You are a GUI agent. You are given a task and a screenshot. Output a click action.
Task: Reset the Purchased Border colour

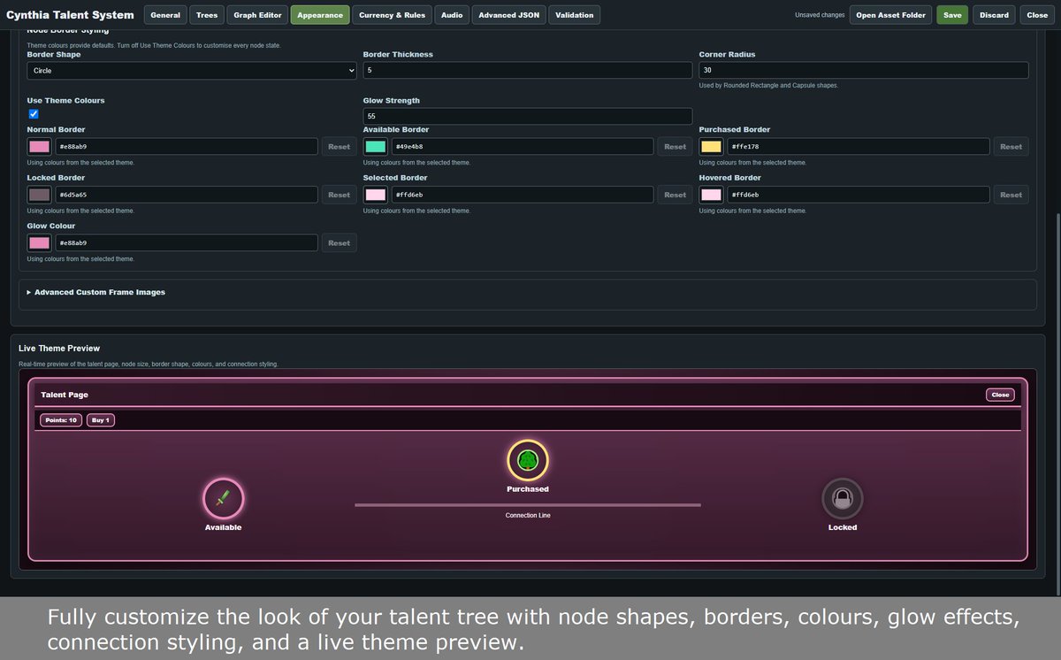coord(1011,147)
